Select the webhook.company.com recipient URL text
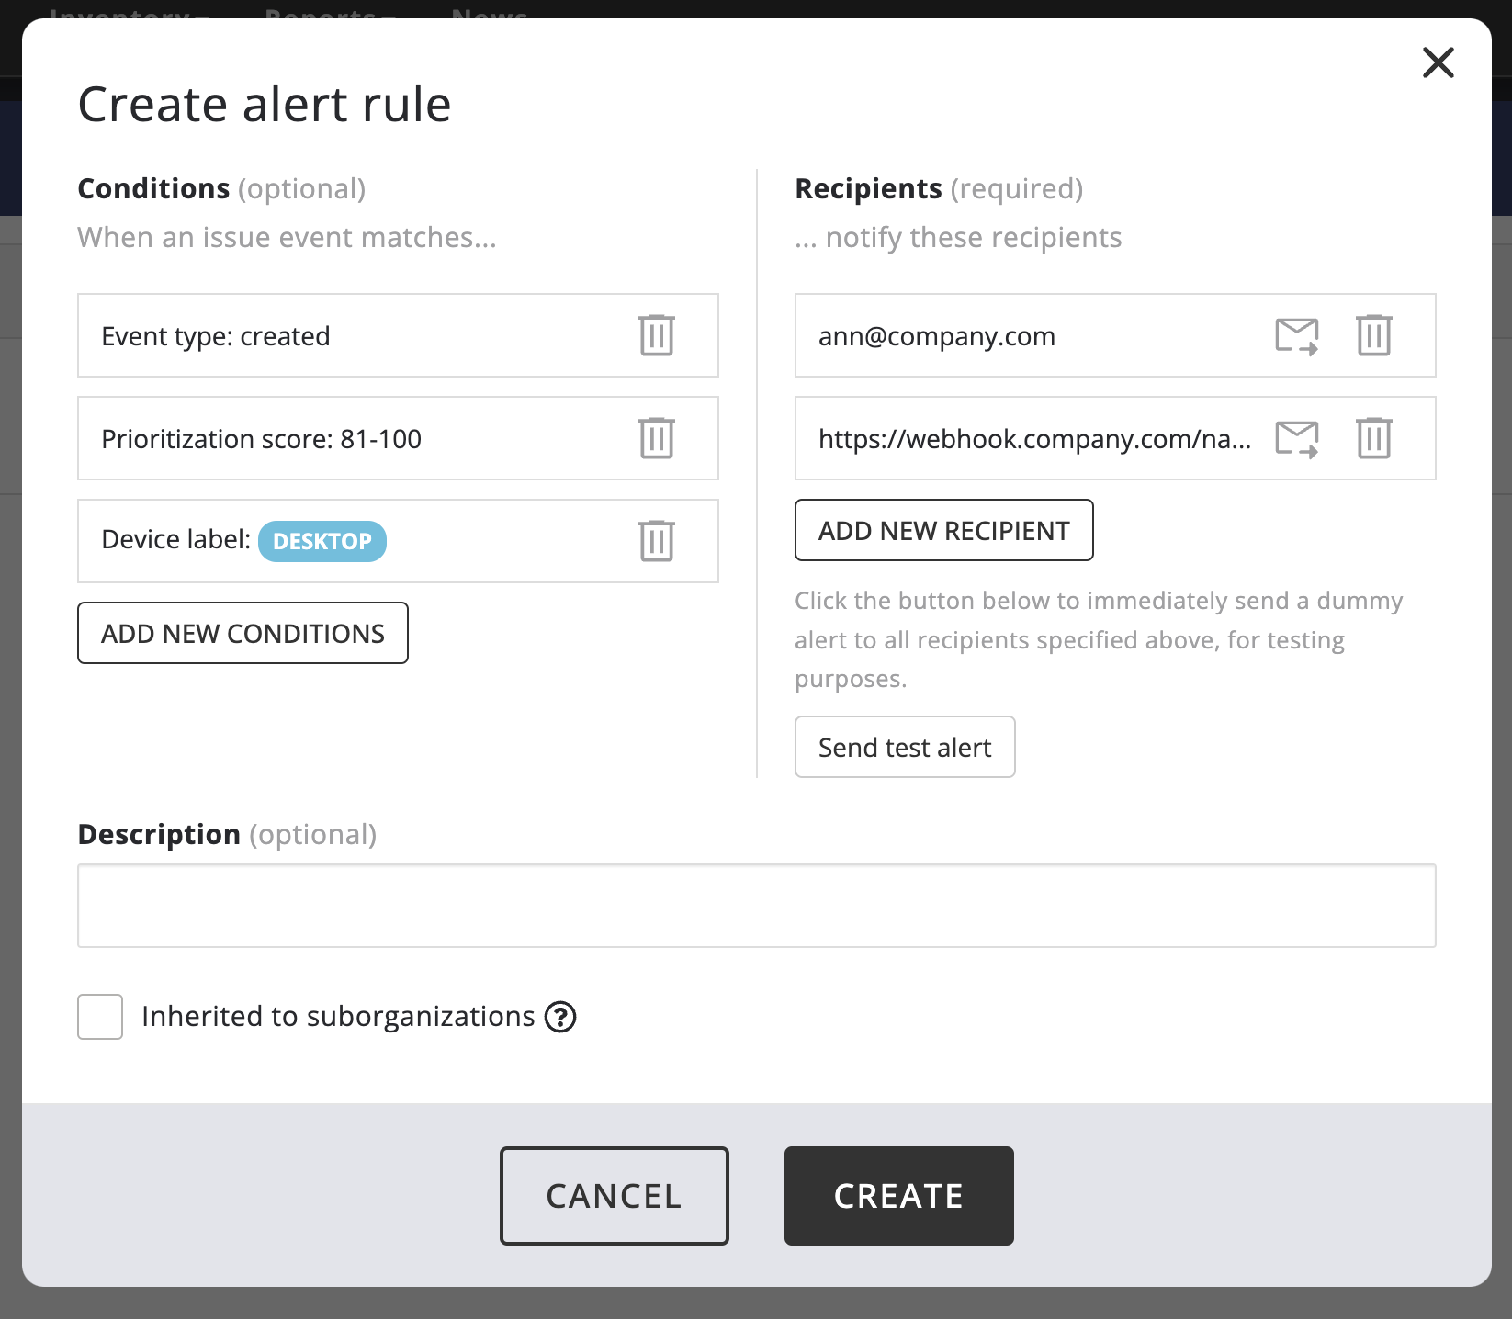1512x1319 pixels. click(x=1034, y=439)
